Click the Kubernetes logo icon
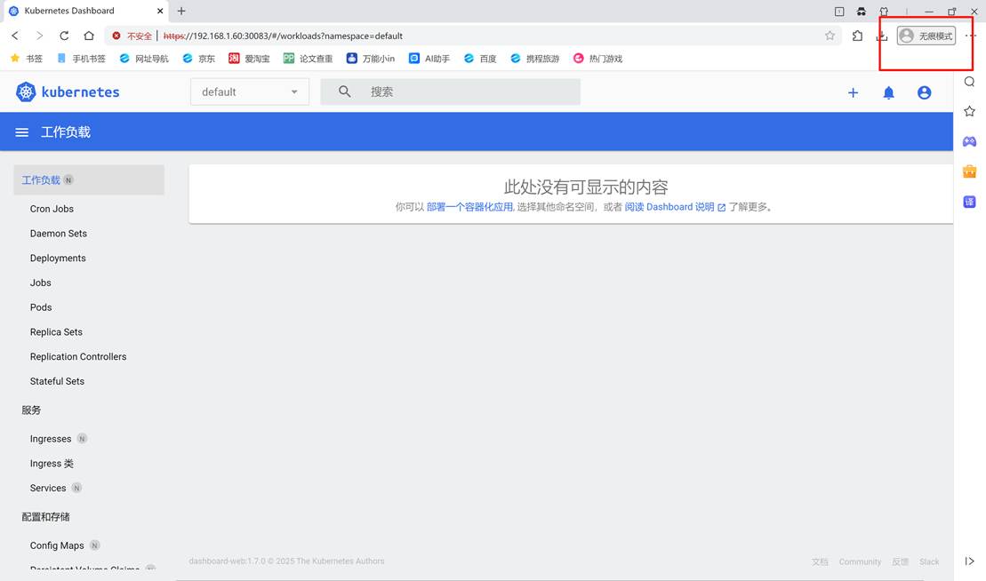The height and width of the screenshot is (581, 986). coord(26,92)
